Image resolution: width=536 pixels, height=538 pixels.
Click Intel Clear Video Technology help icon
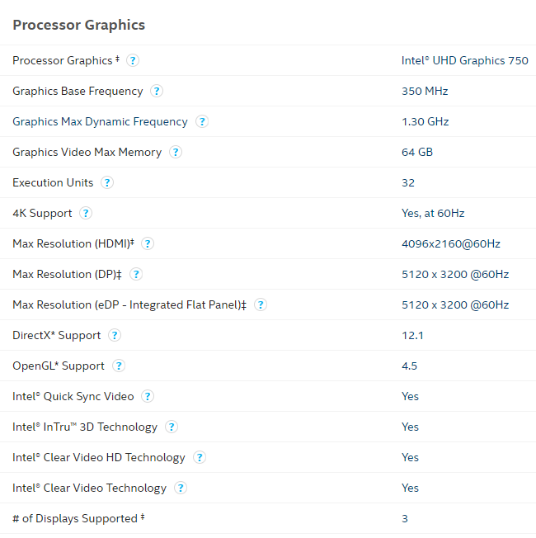pos(181,488)
